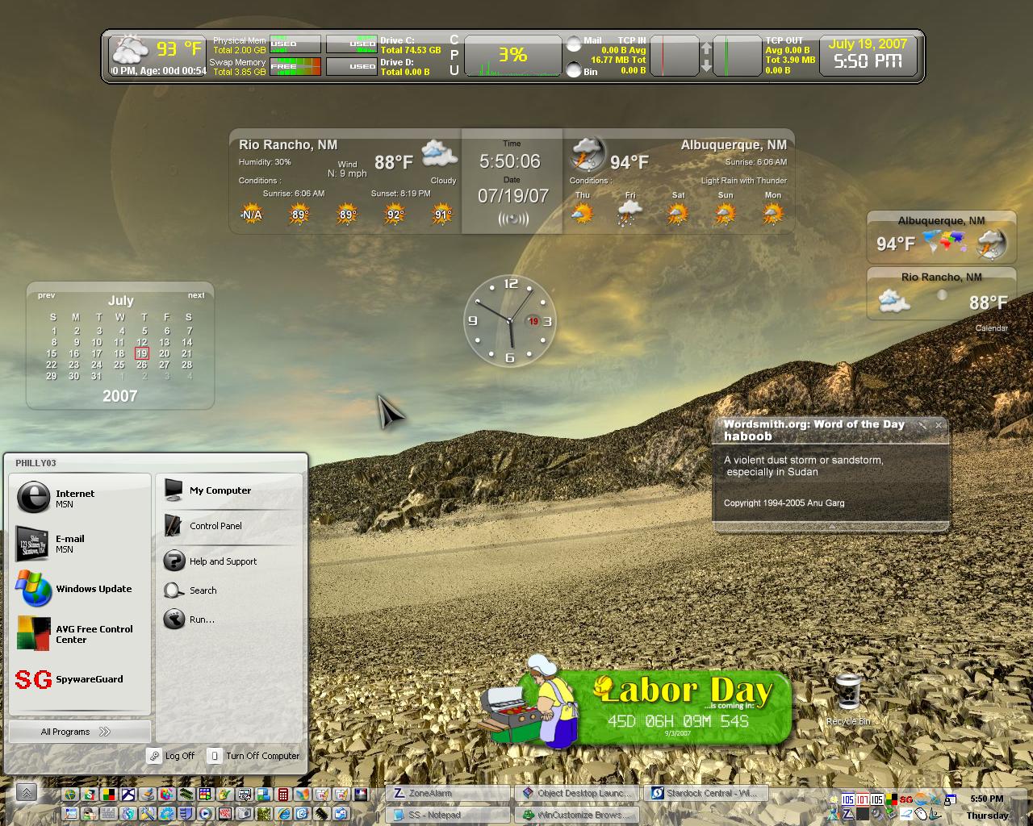Viewport: 1033px width, 826px height.
Task: Go to prev month in the calendar
Action: [46, 295]
